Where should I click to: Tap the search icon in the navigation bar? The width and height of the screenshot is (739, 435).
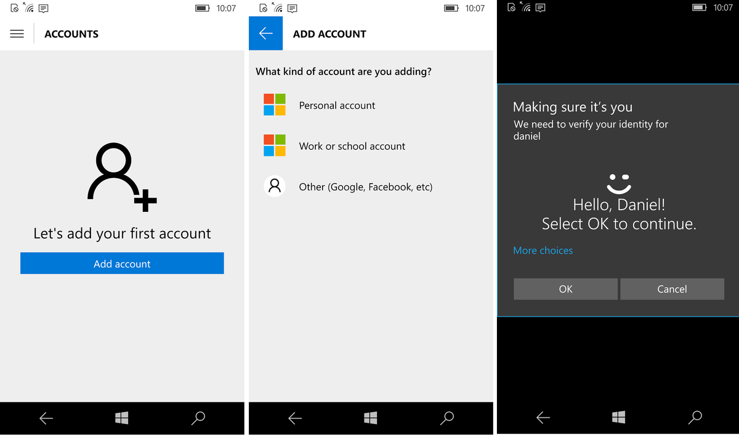198,418
